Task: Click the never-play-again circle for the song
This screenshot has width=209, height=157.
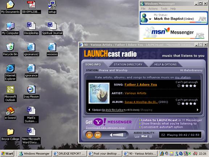Action: pos(179,86)
